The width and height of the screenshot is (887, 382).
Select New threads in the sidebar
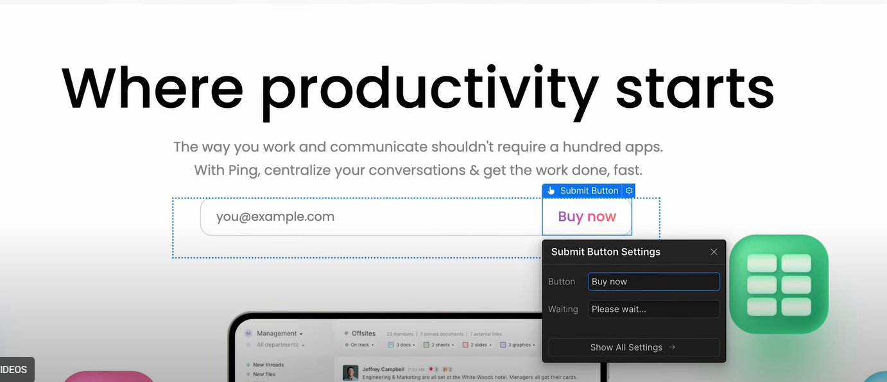click(x=268, y=365)
